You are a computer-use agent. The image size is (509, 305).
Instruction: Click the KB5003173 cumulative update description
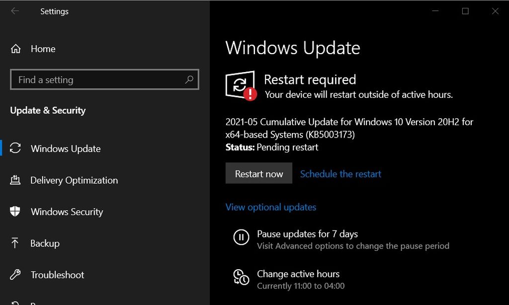click(349, 128)
